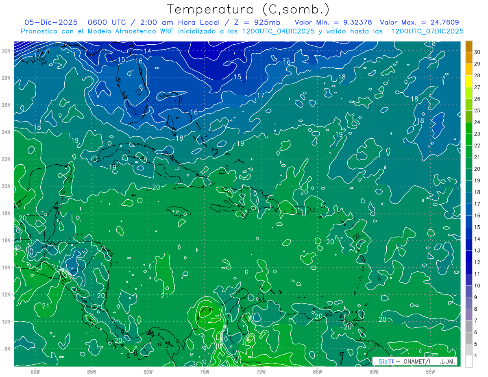Click the colorbar legend value '11'
Image resolution: width=488 pixels, height=377 pixels.
pyautogui.click(x=477, y=274)
